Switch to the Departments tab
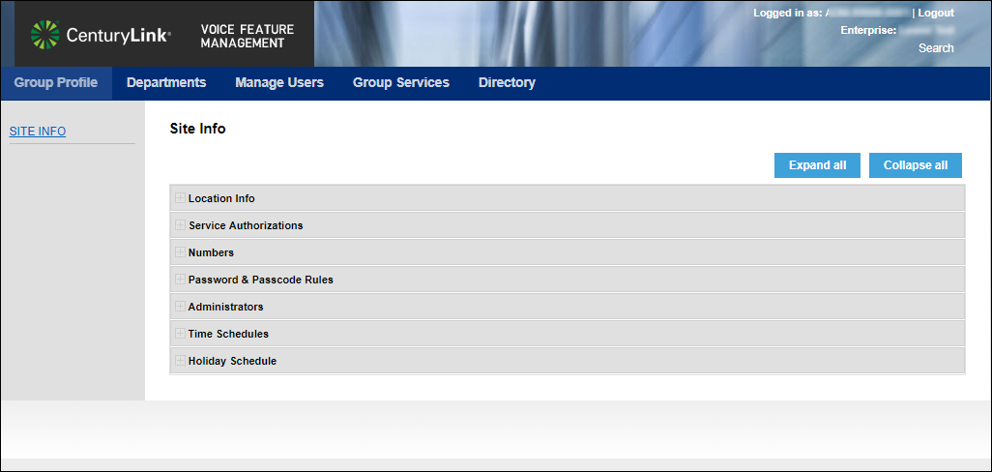 pos(166,83)
